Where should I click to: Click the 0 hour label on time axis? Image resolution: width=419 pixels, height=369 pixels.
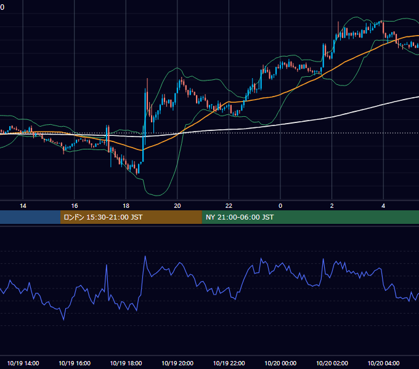pyautogui.click(x=280, y=206)
